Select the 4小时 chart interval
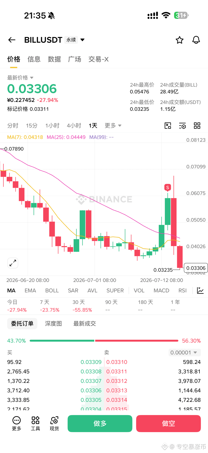The width and height of the screenshot is (208, 453). click(x=74, y=125)
